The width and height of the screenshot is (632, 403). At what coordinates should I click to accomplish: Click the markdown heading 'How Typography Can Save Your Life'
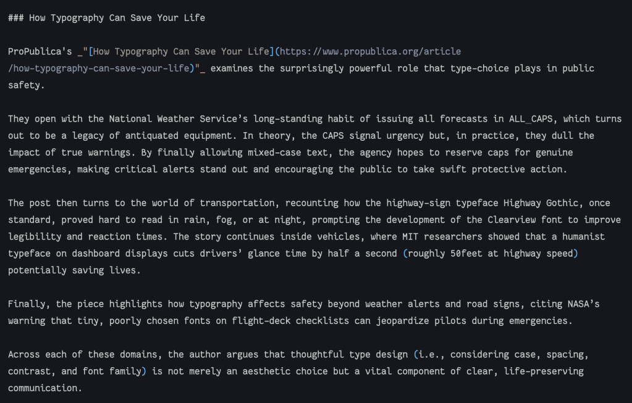pyautogui.click(x=117, y=18)
